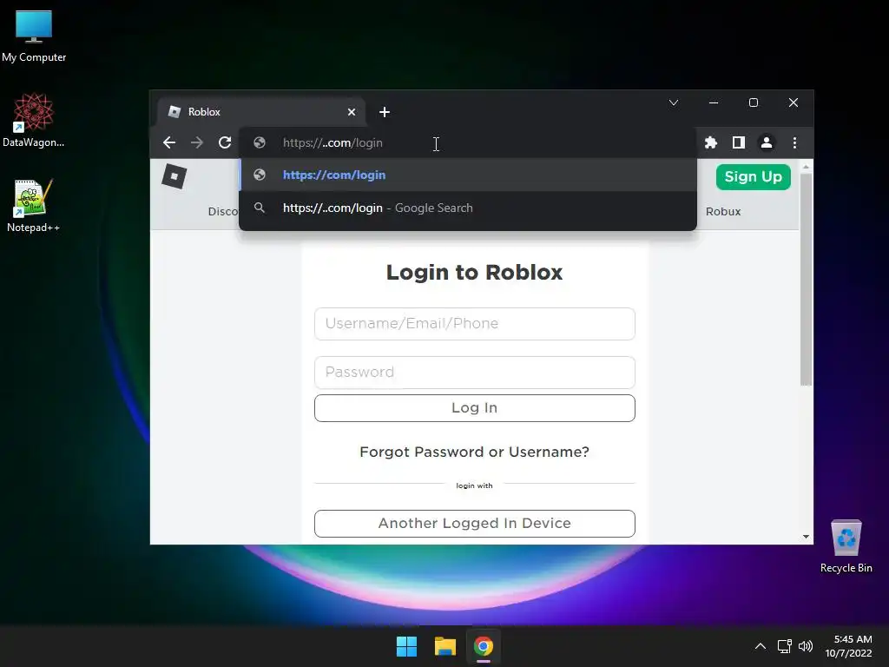Open the Robux nav link

click(x=723, y=211)
